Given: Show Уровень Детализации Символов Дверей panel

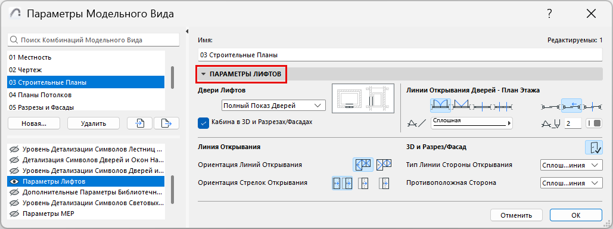Looking at the screenshot, I should (14, 171).
